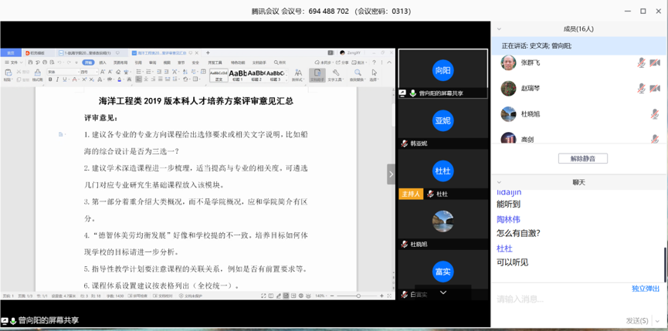Open the 开始 ribbon tab in document
Image resolution: width=668 pixels, height=331 pixels.
pyautogui.click(x=88, y=62)
